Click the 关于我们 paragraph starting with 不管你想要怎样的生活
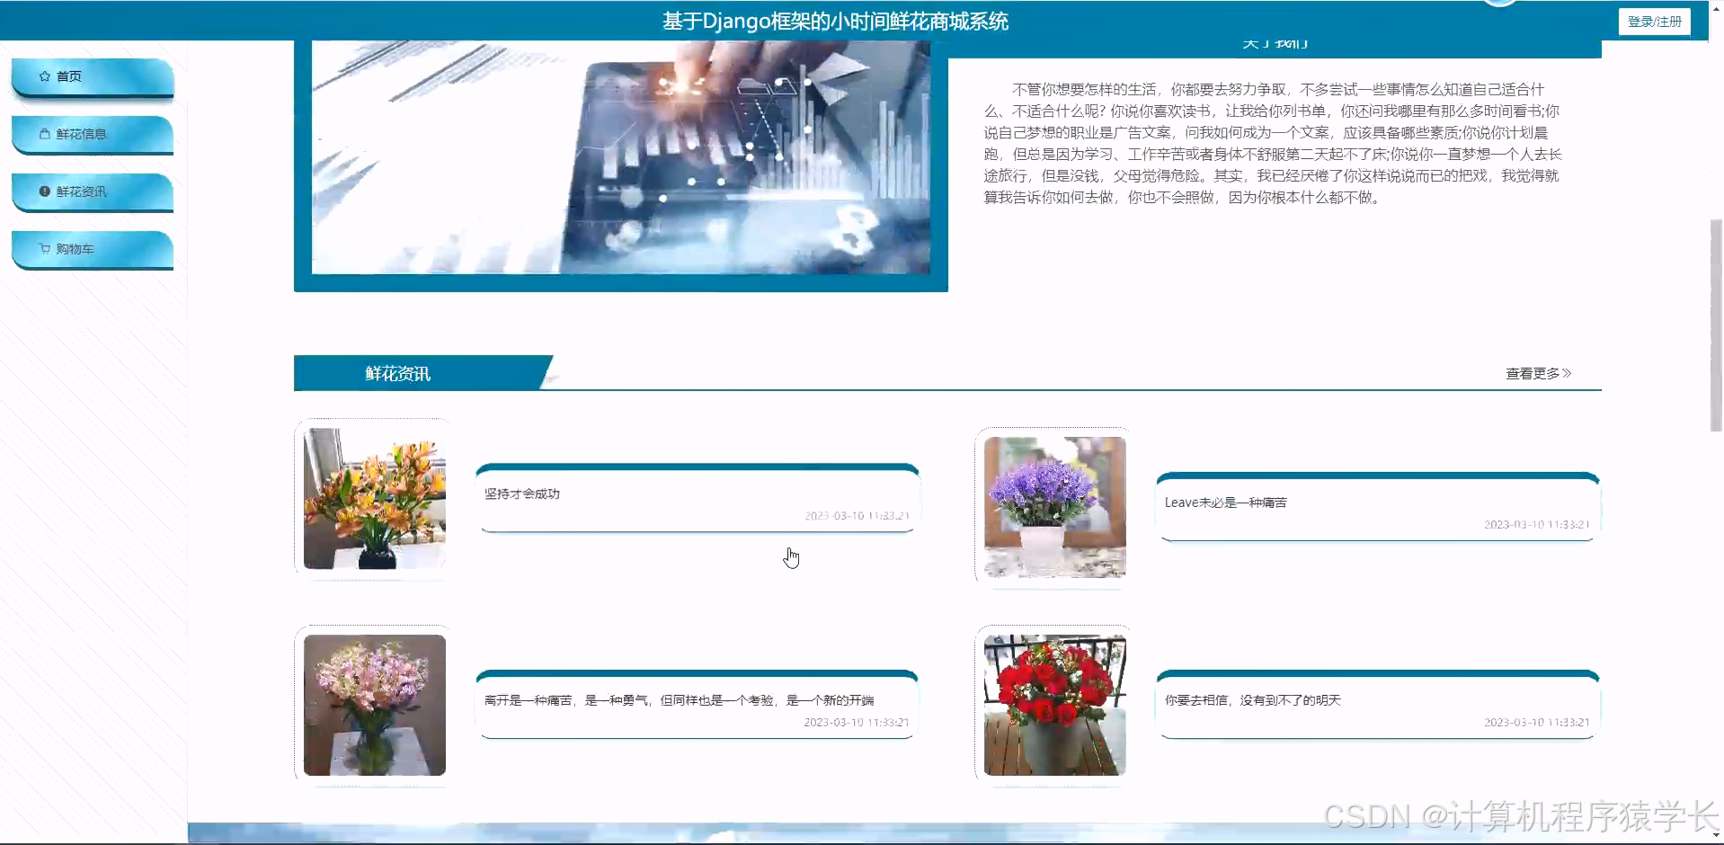Screen dimensions: 1724x845 click(x=1273, y=144)
